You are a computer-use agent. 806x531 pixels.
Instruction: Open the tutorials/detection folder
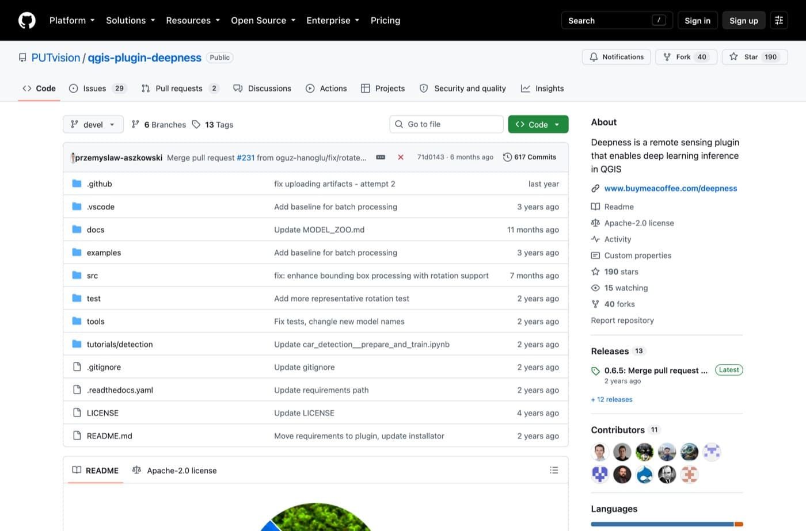(120, 344)
